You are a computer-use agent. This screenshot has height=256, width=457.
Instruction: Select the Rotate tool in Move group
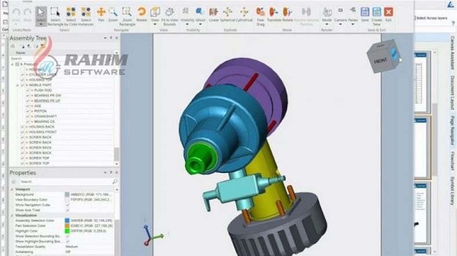[288, 15]
